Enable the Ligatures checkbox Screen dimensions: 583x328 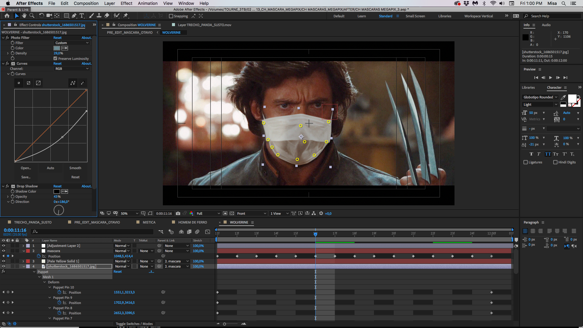click(526, 162)
